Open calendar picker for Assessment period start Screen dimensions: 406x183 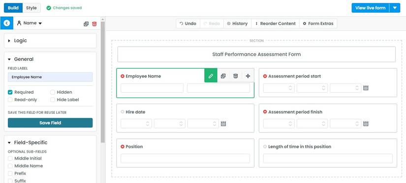[x=366, y=88]
